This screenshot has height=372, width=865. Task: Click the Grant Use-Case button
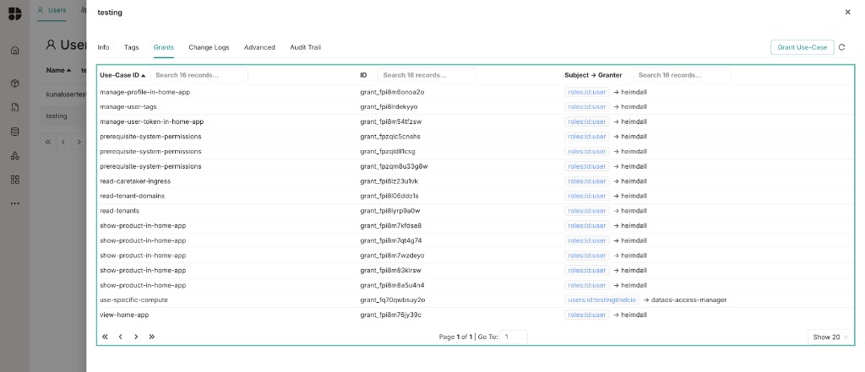(802, 47)
